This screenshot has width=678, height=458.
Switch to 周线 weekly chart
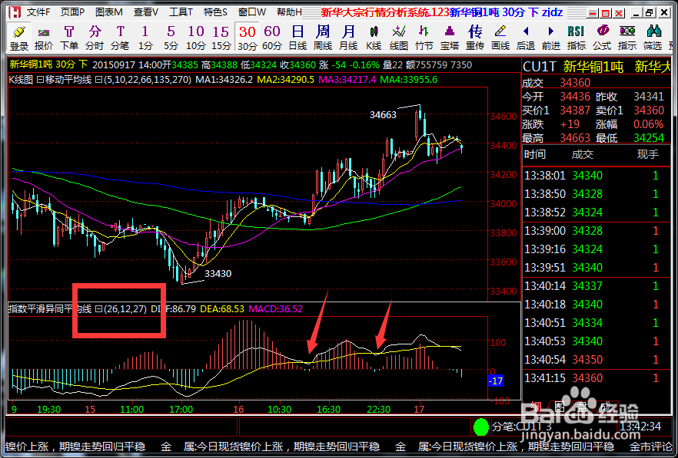(323, 38)
